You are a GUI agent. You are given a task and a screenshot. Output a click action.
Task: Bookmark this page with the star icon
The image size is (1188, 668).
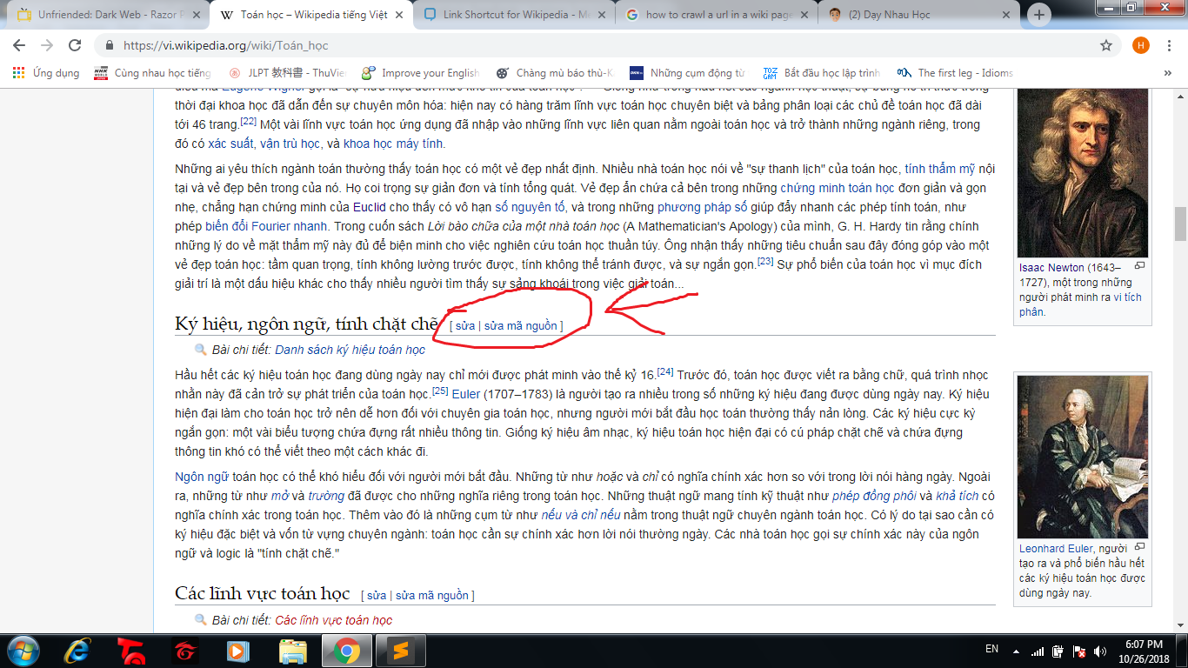coord(1106,45)
